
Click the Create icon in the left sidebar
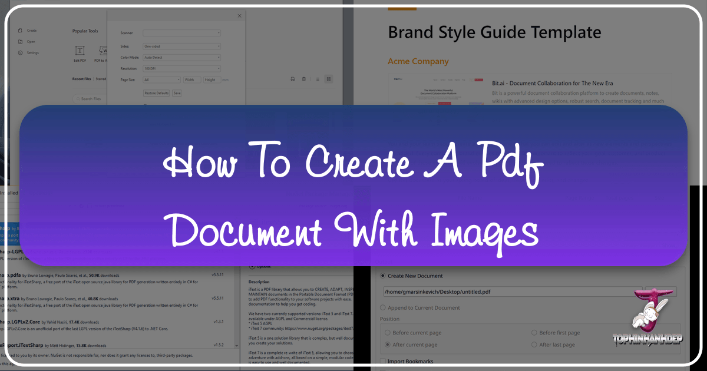[x=19, y=31]
